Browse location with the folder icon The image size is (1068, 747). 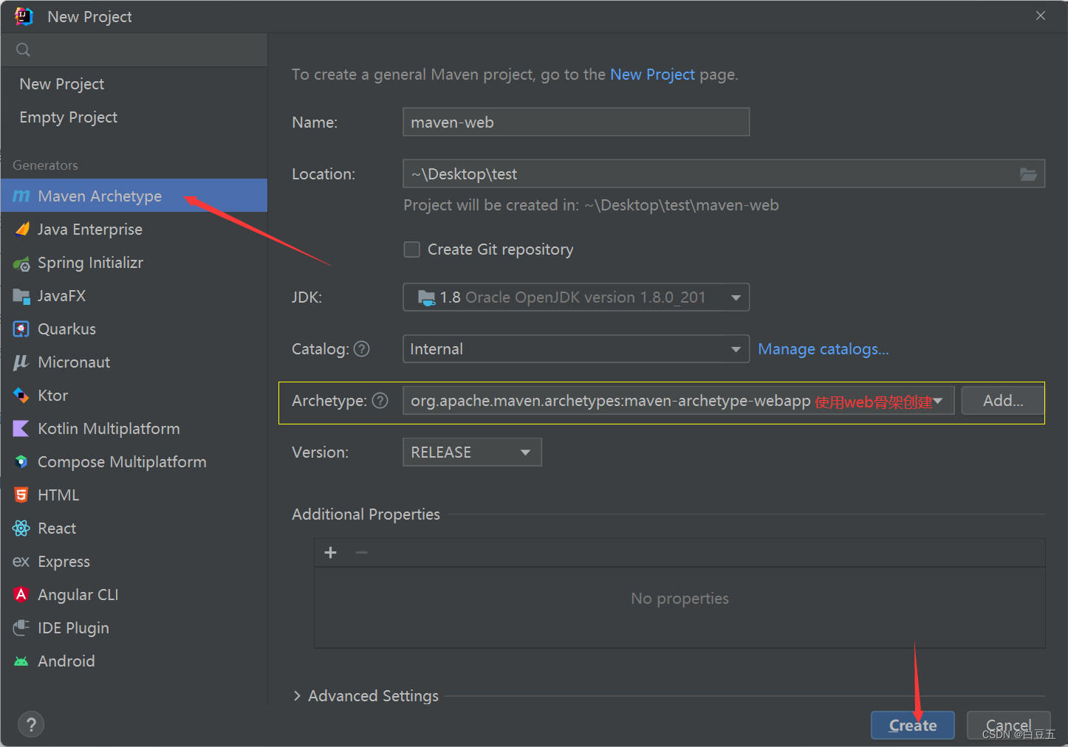(x=1028, y=174)
